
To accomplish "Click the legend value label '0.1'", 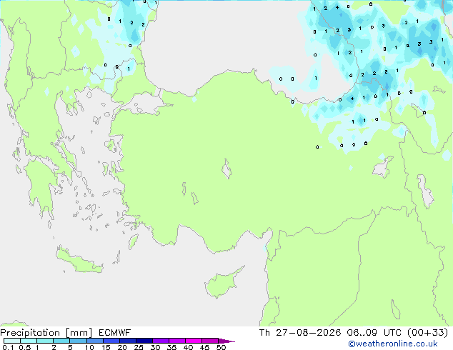I will tap(8, 347).
